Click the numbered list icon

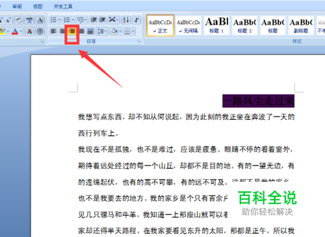tap(67, 20)
